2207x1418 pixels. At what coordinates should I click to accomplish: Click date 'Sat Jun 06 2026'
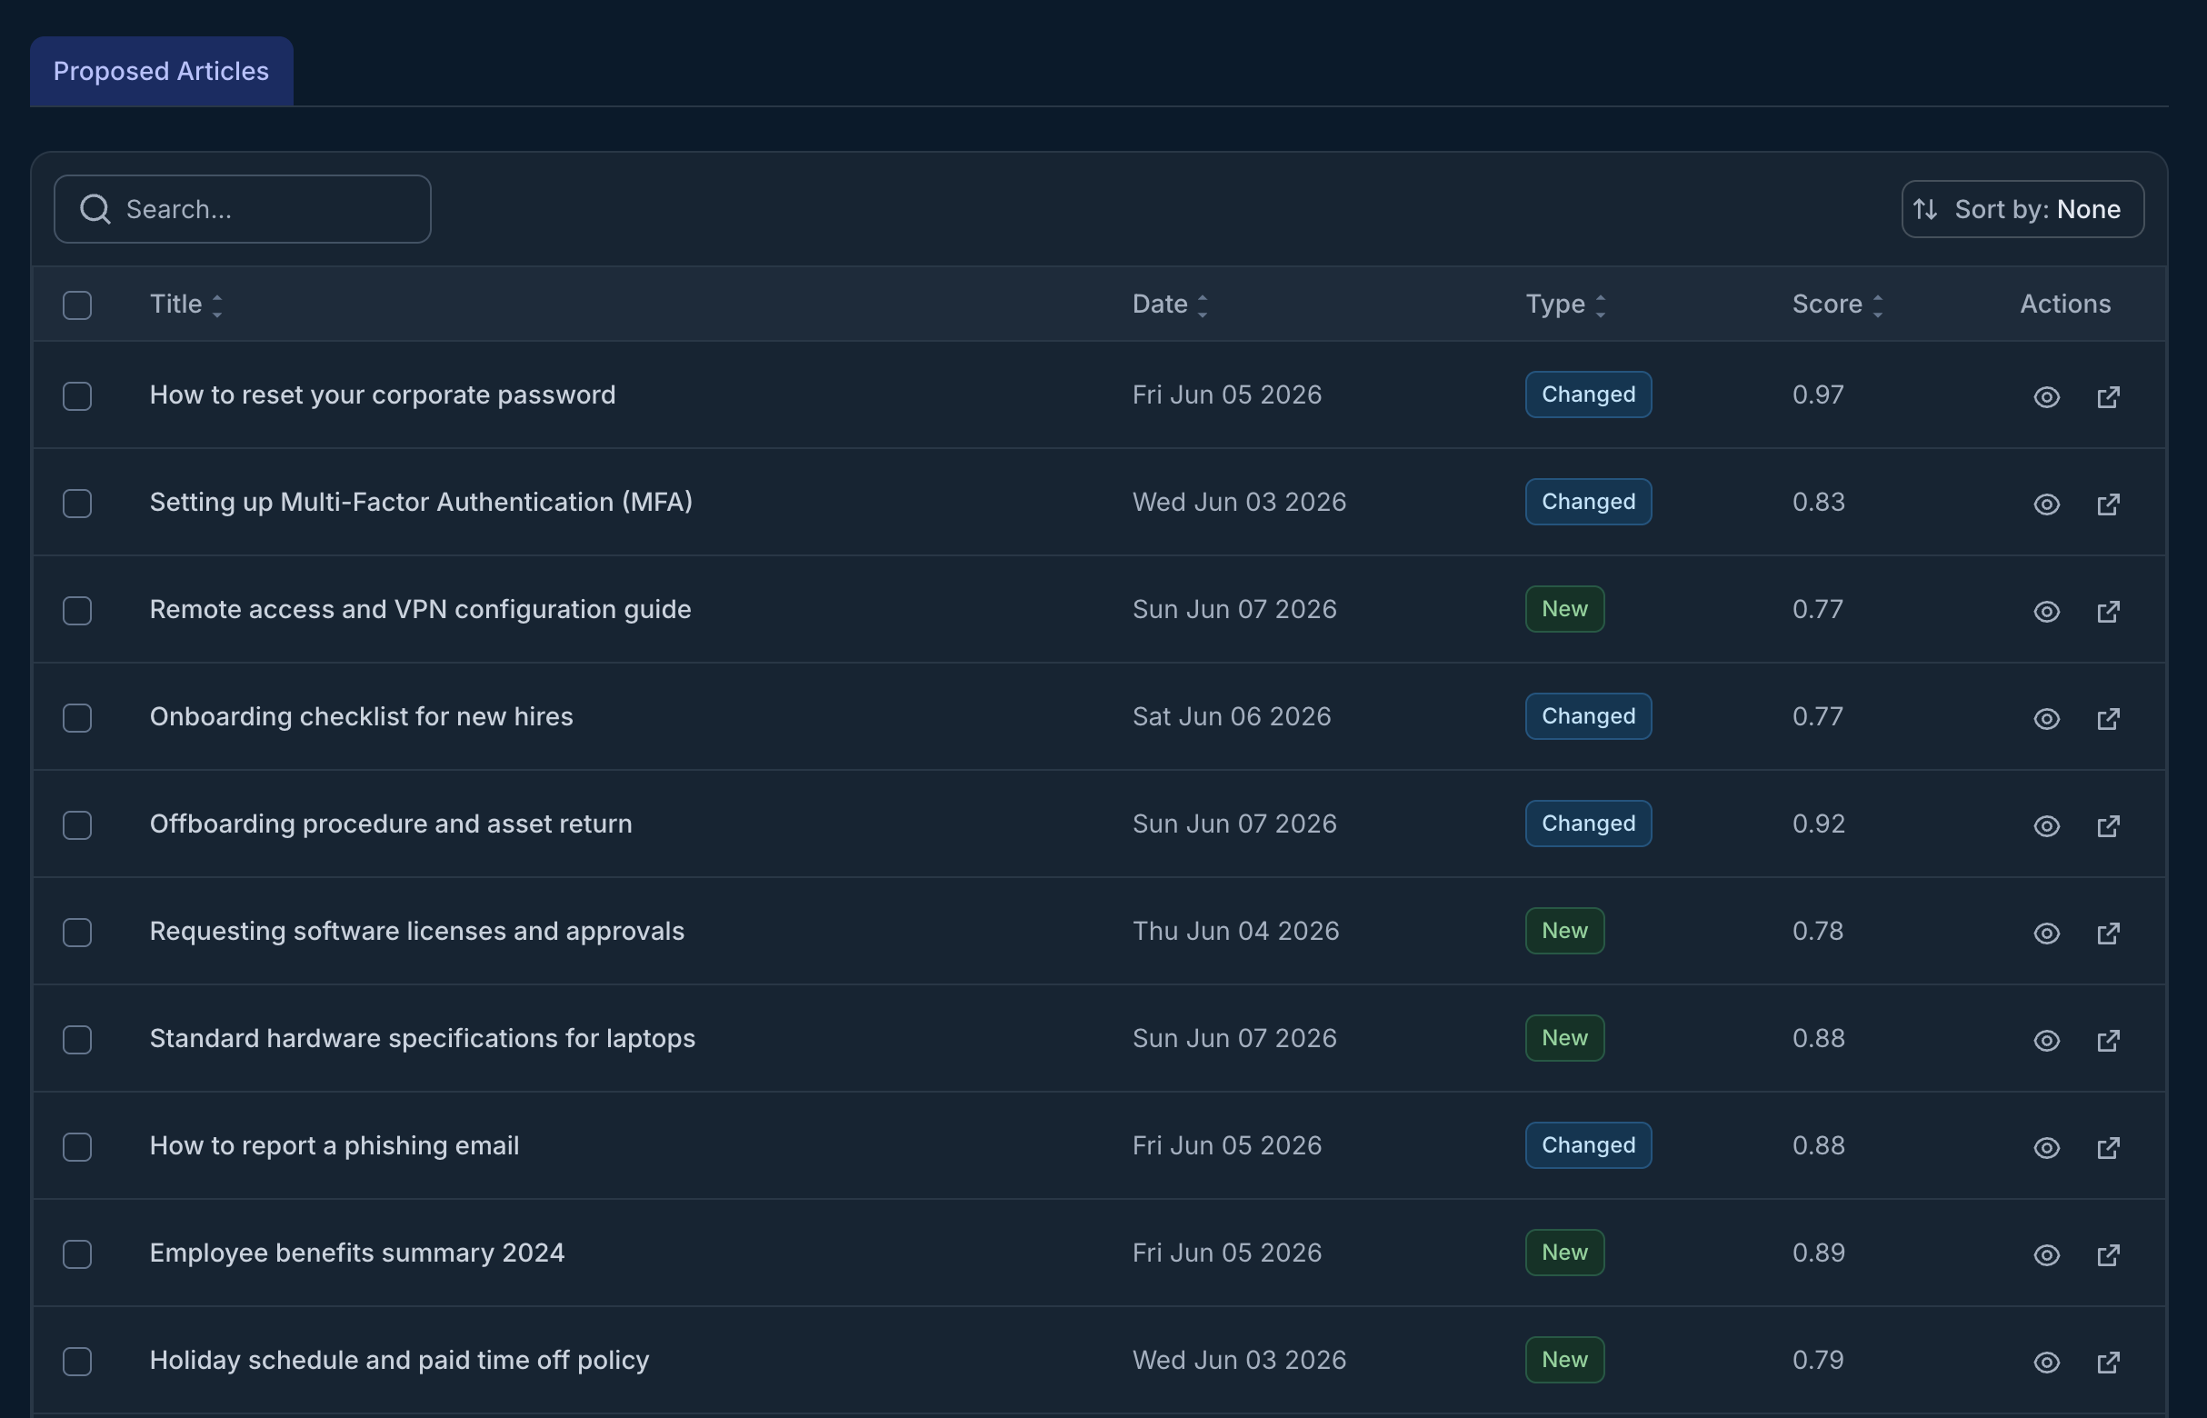[1231, 716]
